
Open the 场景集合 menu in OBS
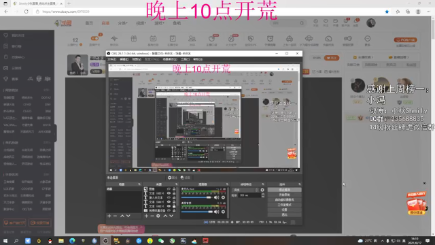tap(170, 59)
